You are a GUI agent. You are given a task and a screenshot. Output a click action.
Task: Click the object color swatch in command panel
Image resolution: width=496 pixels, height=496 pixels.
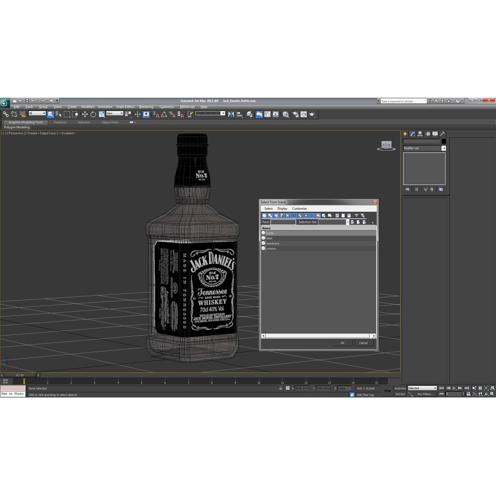tap(444, 141)
